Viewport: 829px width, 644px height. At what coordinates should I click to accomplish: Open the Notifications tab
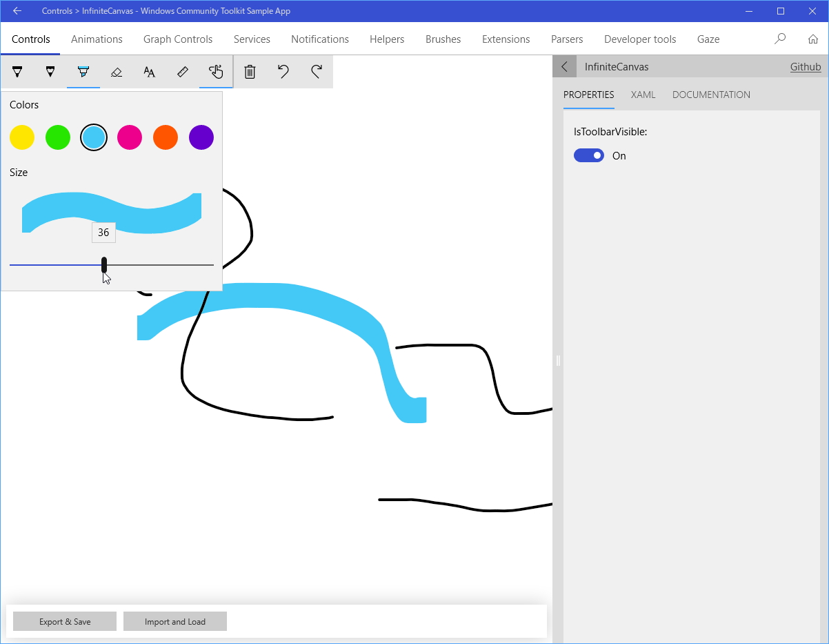tap(320, 39)
